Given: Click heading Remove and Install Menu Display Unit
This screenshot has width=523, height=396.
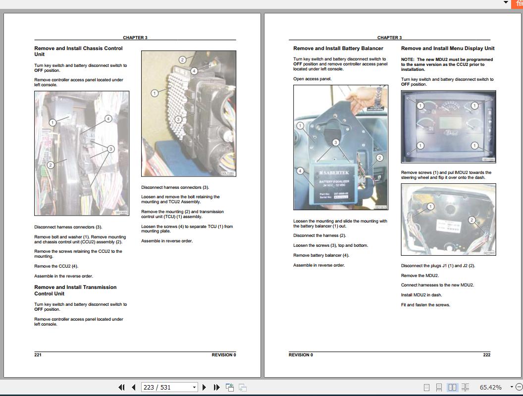Looking at the screenshot, I should [448, 49].
